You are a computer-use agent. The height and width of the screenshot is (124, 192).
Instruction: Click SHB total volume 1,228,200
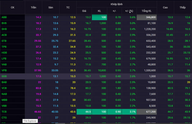150,29
